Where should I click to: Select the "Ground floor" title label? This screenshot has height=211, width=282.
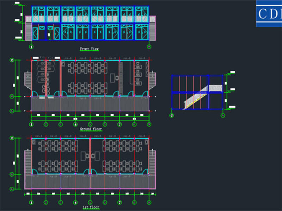(x=90, y=129)
